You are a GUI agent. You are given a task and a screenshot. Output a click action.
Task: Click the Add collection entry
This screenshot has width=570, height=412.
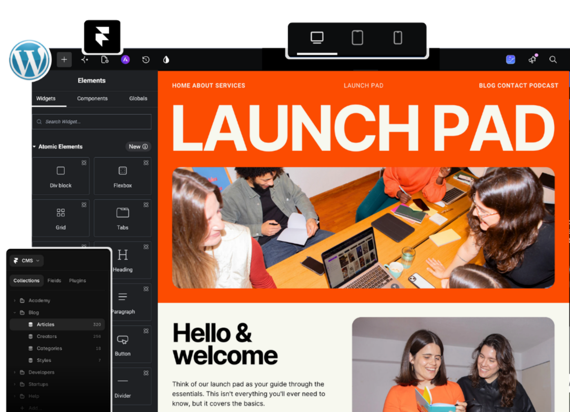coord(30,408)
